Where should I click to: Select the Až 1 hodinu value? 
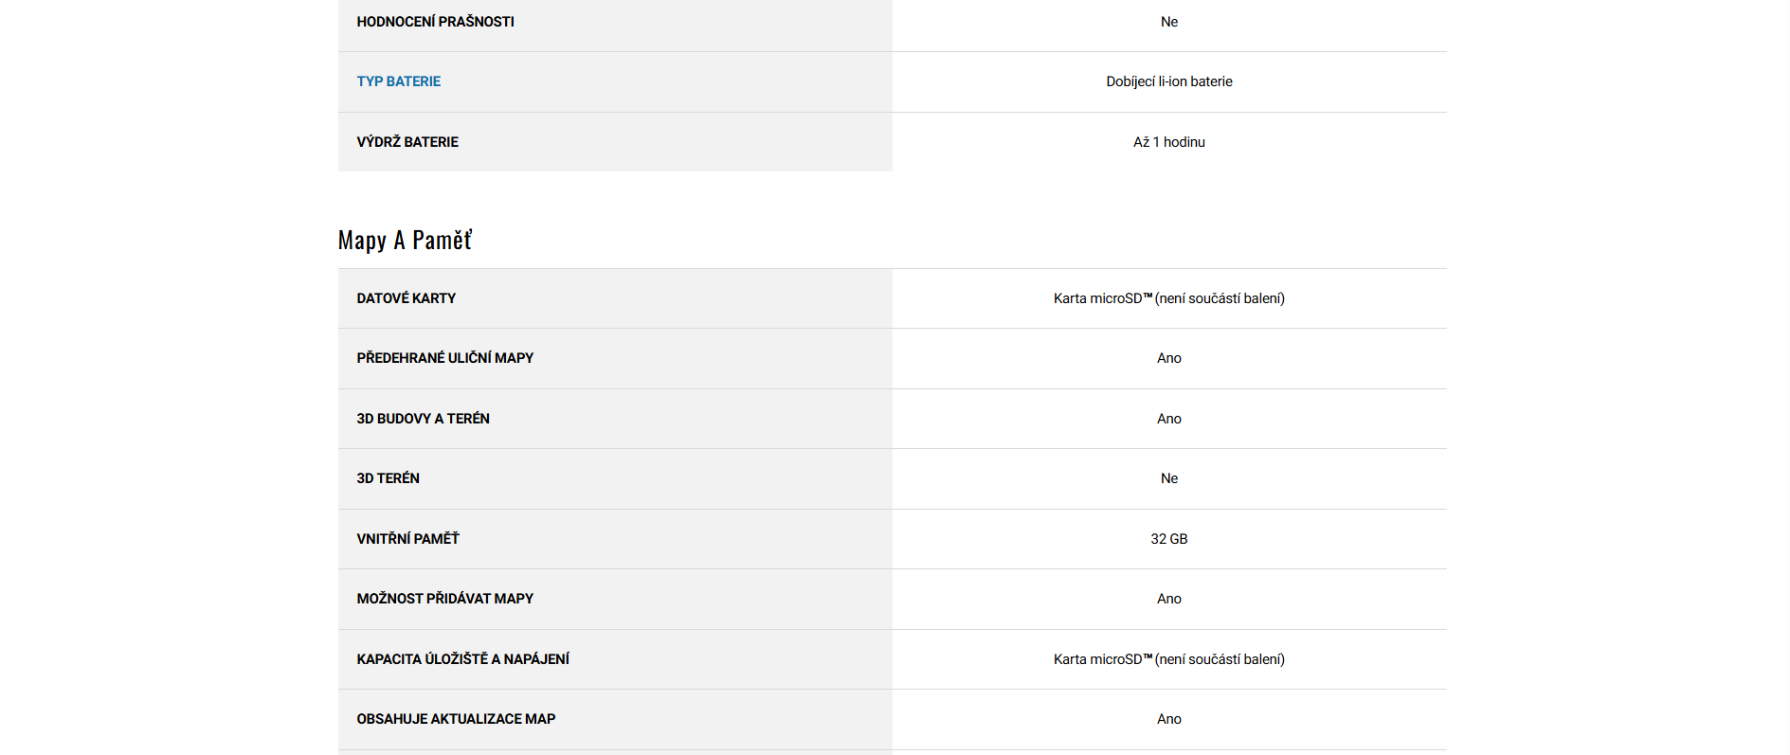pyautogui.click(x=1168, y=142)
